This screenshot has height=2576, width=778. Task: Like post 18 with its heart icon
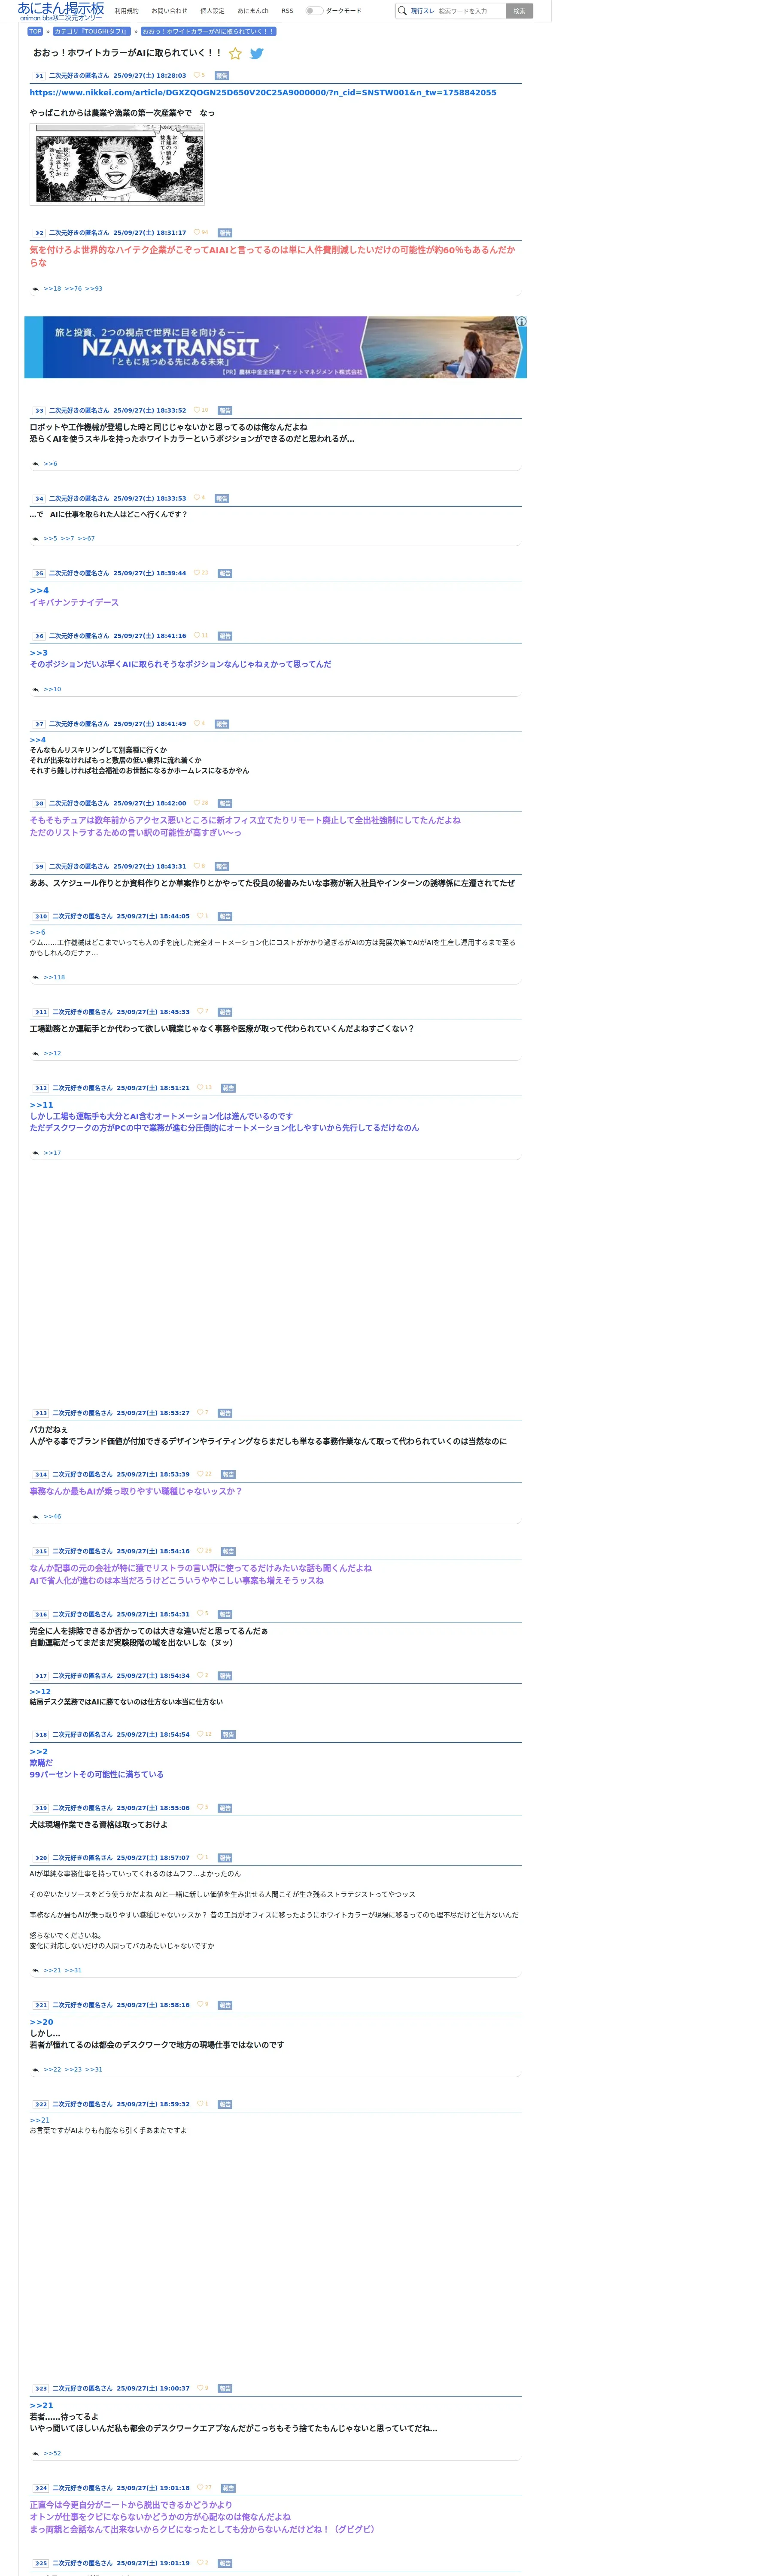200,1734
